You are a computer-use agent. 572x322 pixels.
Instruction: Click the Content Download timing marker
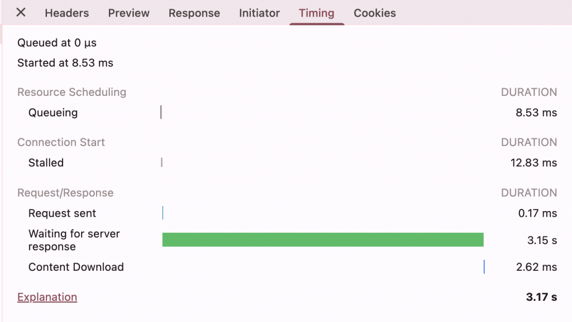[x=484, y=267]
